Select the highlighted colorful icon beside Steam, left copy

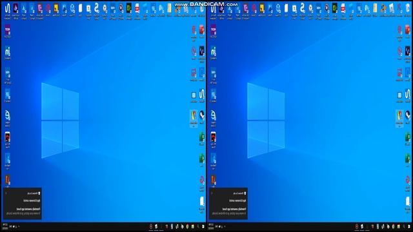pyautogui.click(x=194, y=119)
